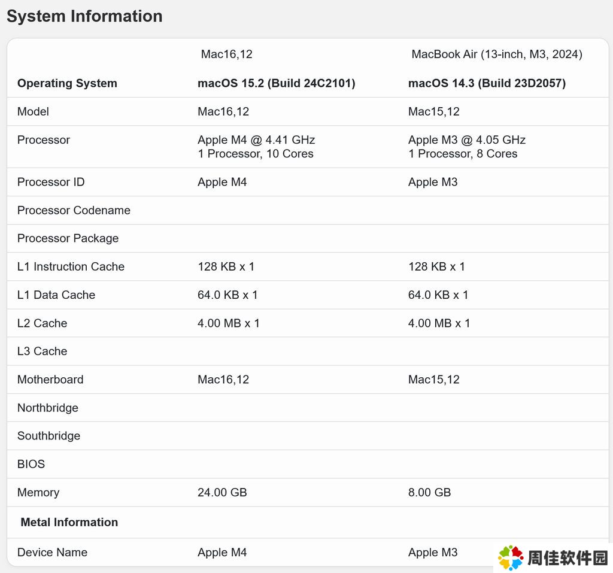613x573 pixels.
Task: Click the Device Name label
Action: point(53,553)
